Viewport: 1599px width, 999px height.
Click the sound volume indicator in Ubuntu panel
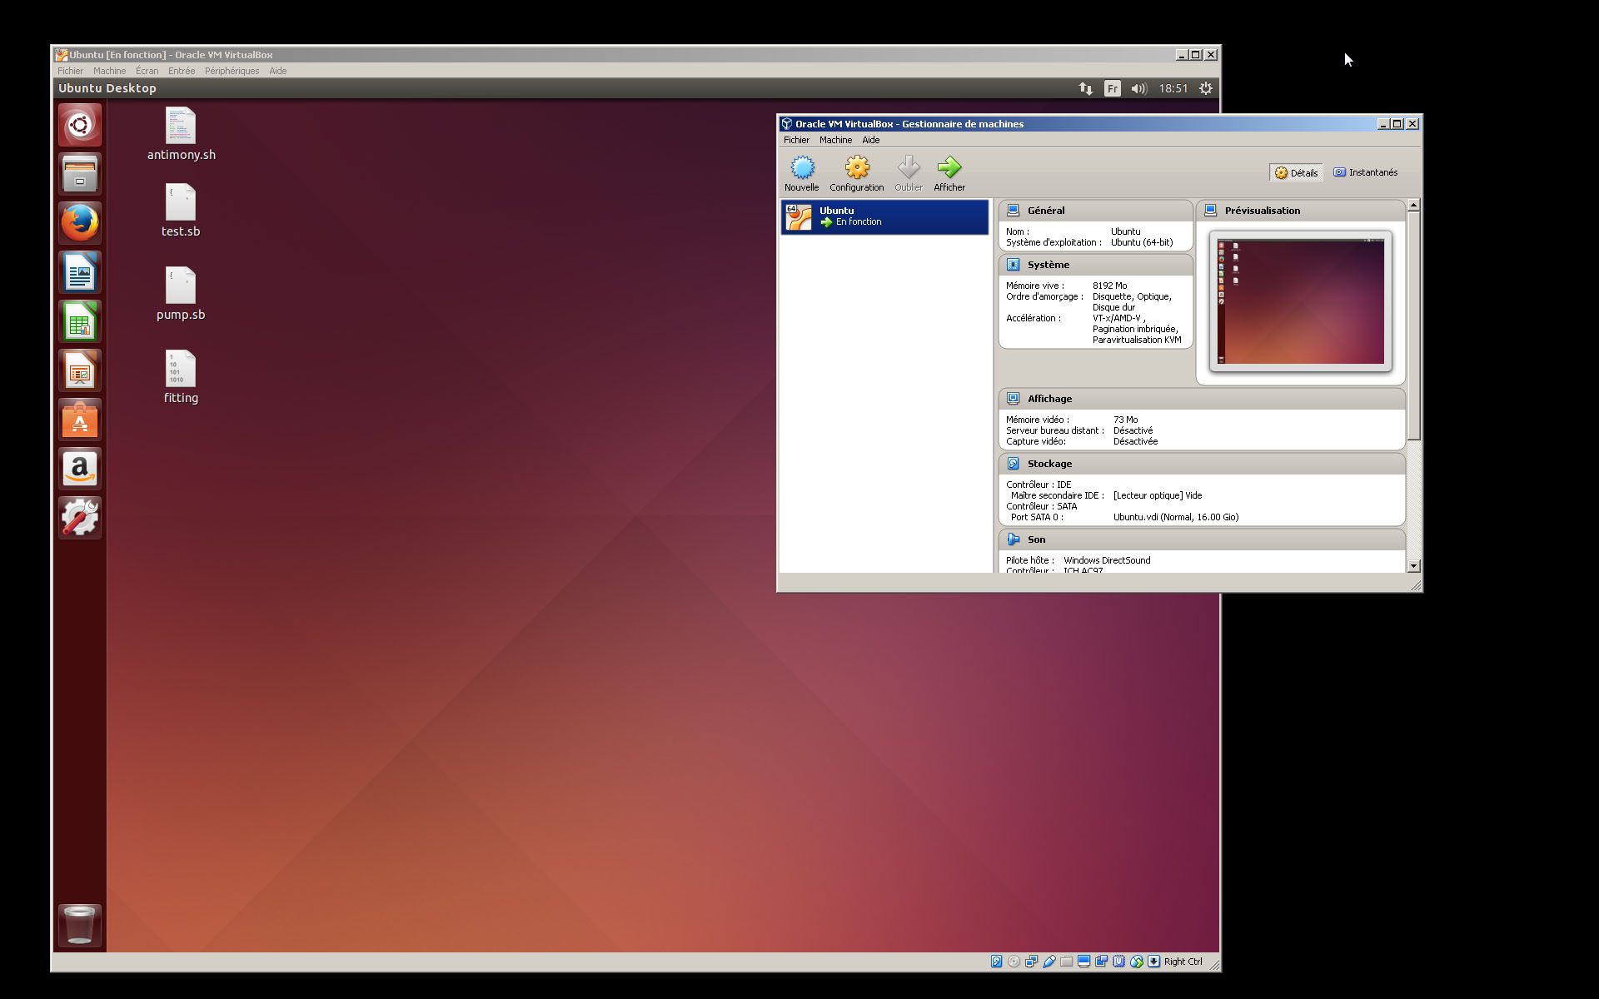(1139, 88)
